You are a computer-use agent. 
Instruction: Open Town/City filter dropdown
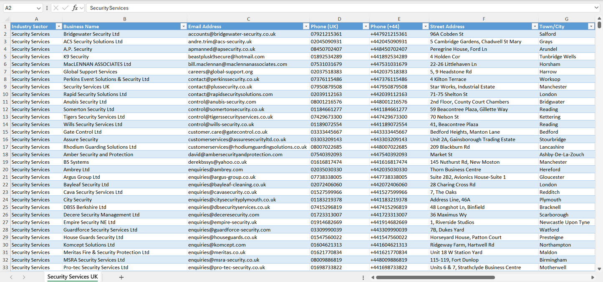coord(591,26)
